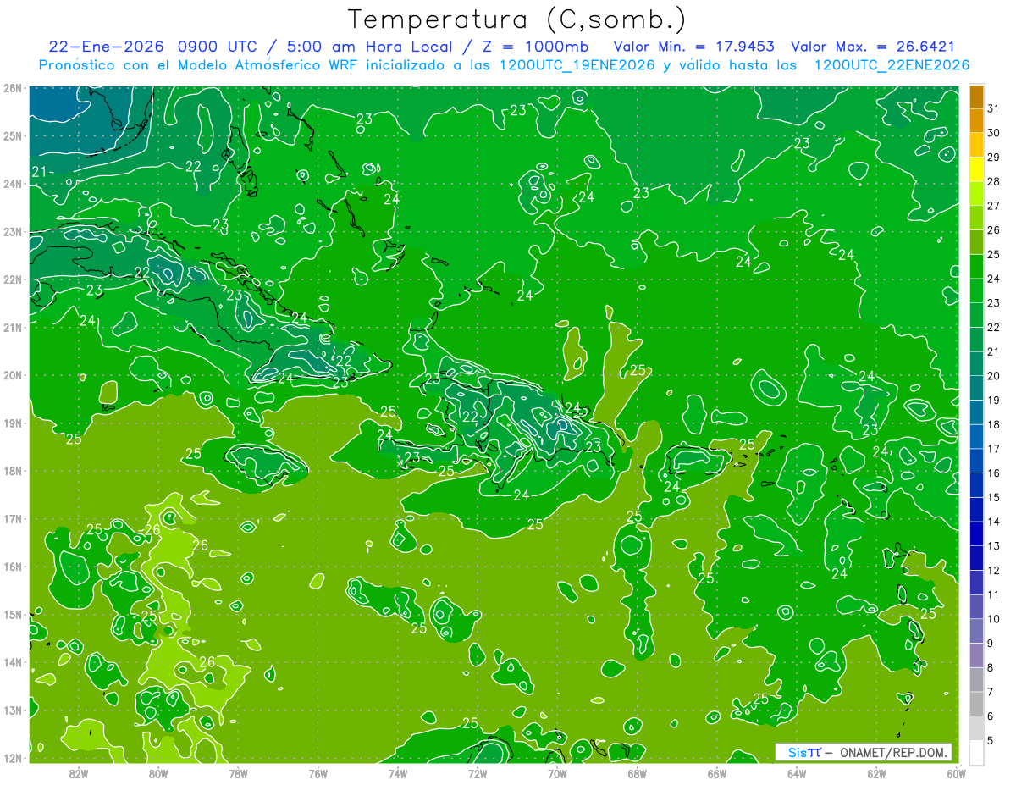The height and width of the screenshot is (785, 1016).
Task: Click the color bar label '31'
Action: point(993,109)
